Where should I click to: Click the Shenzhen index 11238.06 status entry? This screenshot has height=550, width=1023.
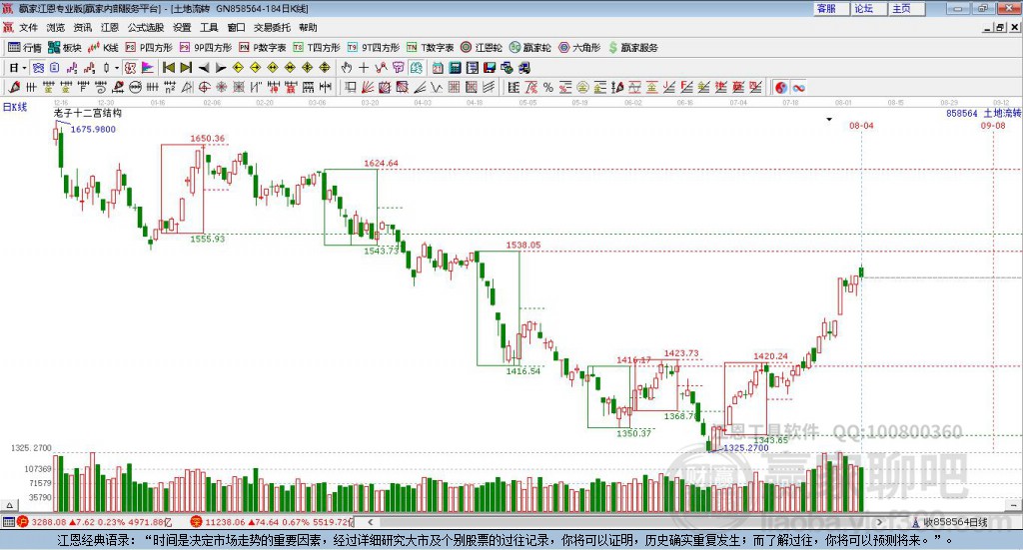pyautogui.click(x=272, y=522)
